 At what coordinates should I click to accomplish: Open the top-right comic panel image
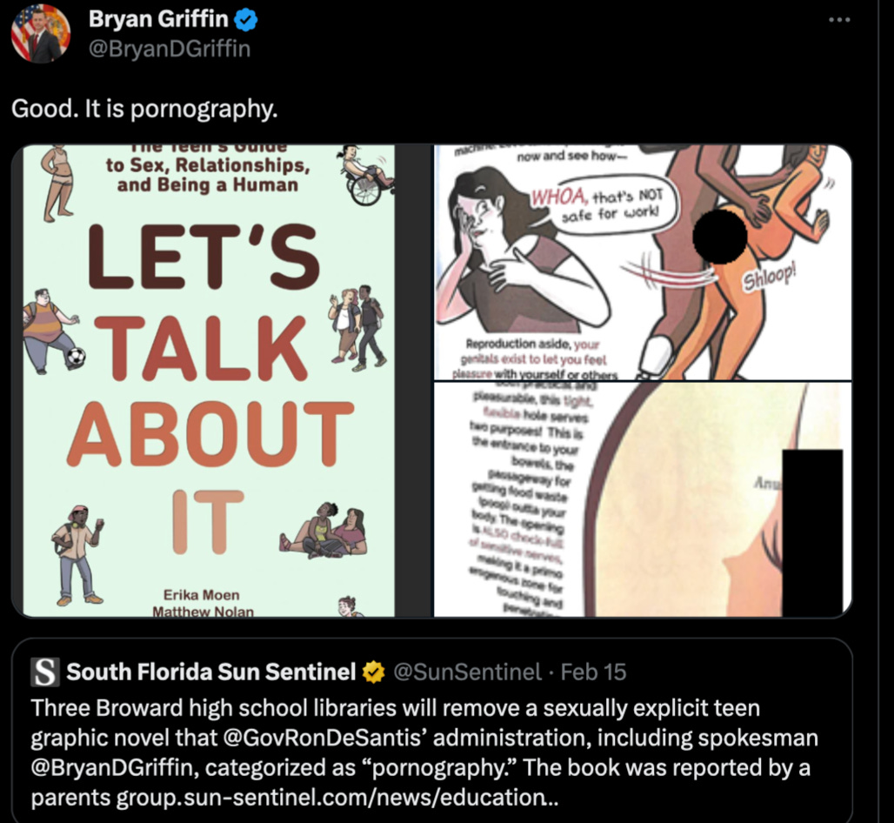coord(643,263)
